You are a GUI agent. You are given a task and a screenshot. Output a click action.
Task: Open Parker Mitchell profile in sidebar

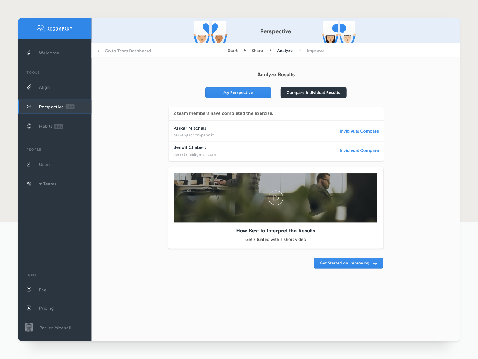[x=55, y=328]
